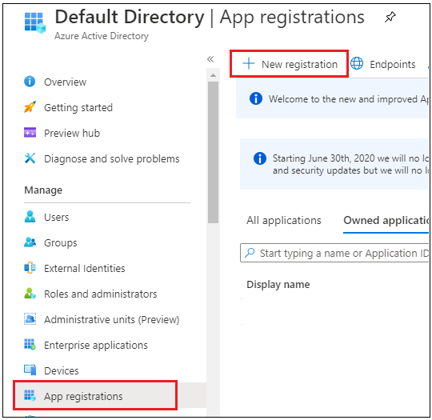
Task: Collapse the sidebar with double chevron icon
Action: click(x=210, y=59)
